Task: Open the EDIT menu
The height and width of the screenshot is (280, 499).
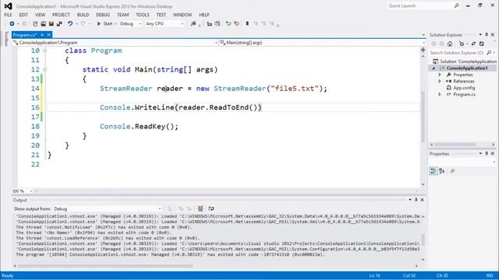Action: [x=23, y=15]
